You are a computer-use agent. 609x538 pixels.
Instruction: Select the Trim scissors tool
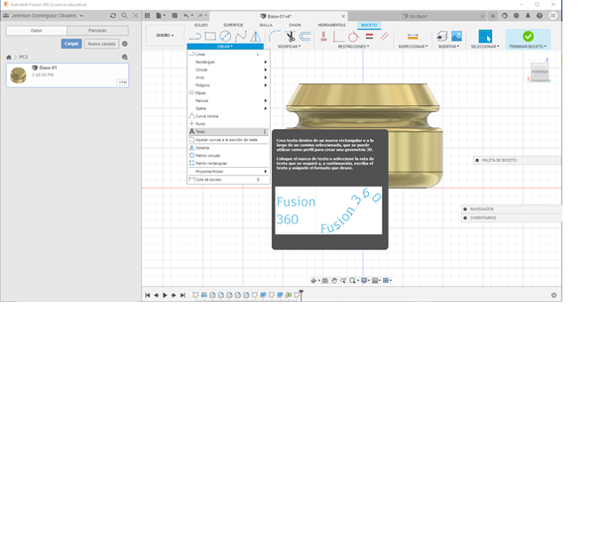pos(291,37)
